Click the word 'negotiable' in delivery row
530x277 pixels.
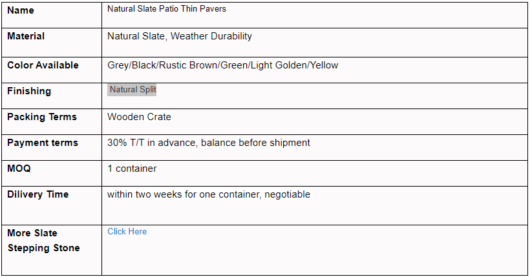[287, 194]
